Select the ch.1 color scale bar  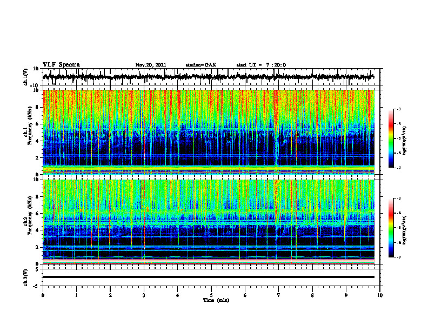tap(391, 138)
